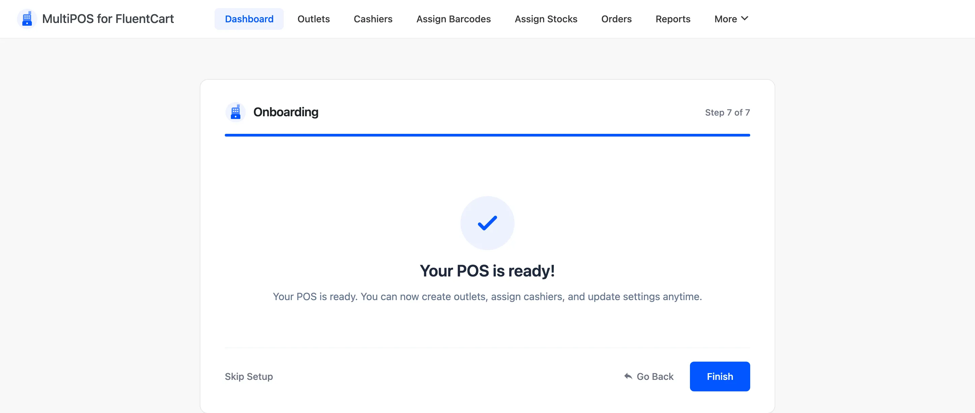This screenshot has height=413, width=975.
Task: Click the MultiPOS logo icon in header
Action: click(27, 19)
